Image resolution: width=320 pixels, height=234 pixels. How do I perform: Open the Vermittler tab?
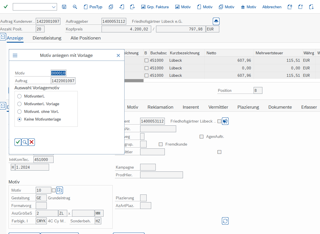[x=218, y=107]
